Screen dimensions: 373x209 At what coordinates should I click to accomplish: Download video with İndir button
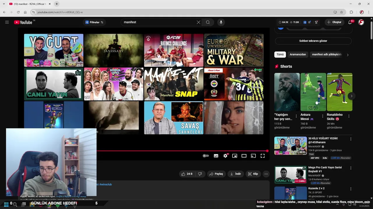235,174
